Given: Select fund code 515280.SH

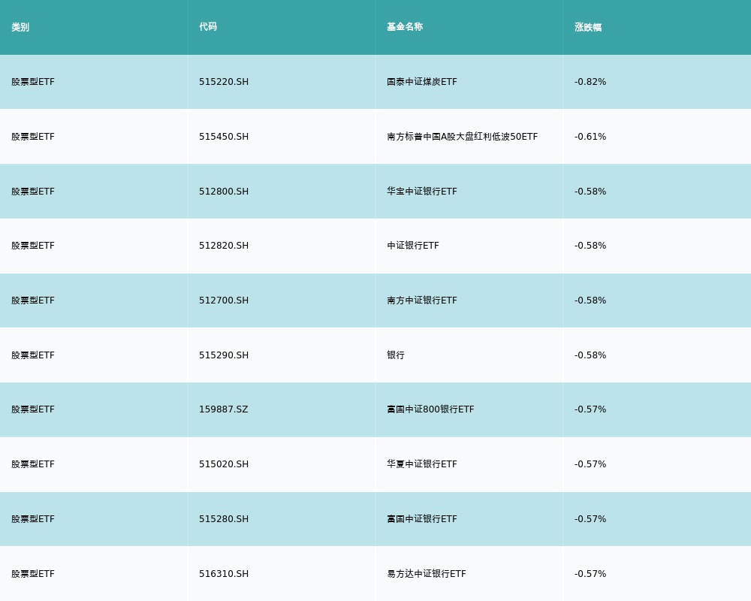Looking at the screenshot, I should coord(224,519).
